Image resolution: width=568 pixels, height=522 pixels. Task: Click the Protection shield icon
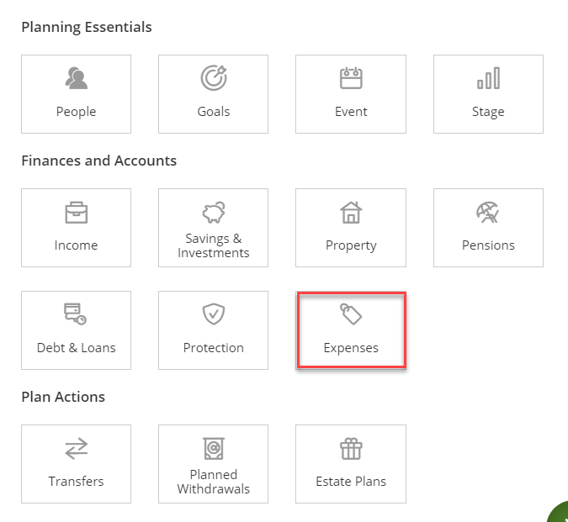[213, 314]
